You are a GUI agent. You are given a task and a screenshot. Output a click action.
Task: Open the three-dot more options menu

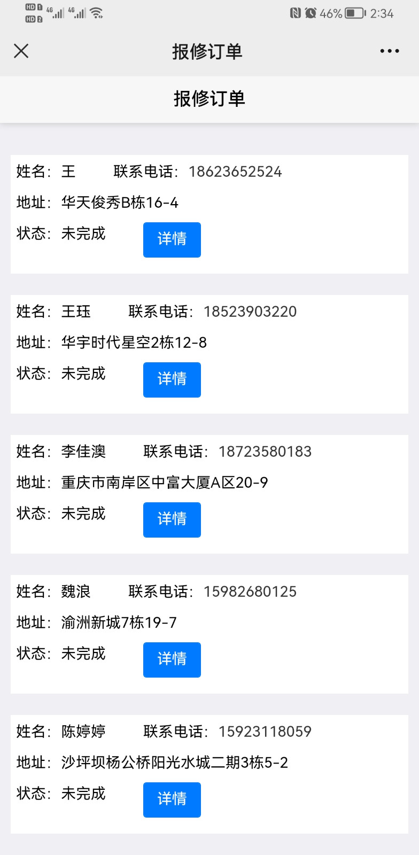pyautogui.click(x=389, y=51)
